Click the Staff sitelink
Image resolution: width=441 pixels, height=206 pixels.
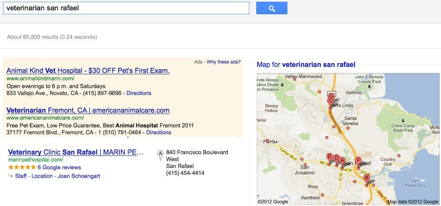pos(22,176)
